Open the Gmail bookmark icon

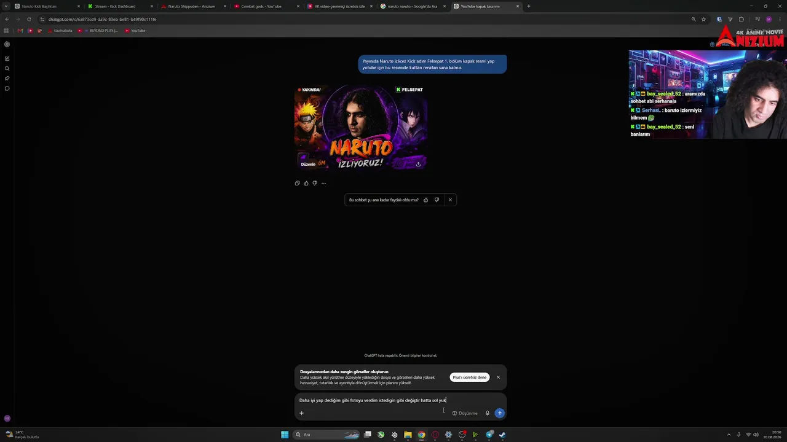(20, 31)
